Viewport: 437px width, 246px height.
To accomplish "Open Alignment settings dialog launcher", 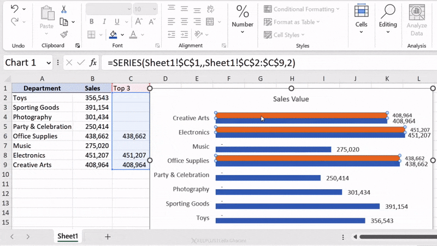I will tap(224, 46).
